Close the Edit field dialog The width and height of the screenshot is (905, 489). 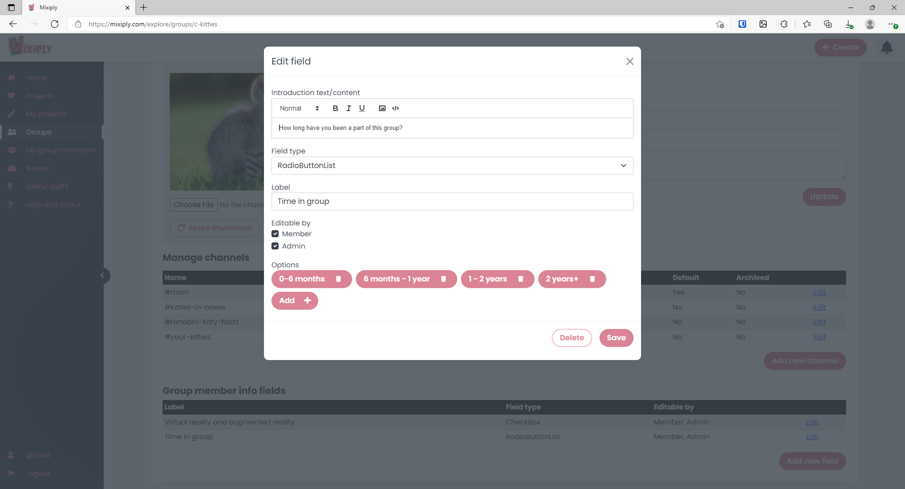tap(630, 62)
